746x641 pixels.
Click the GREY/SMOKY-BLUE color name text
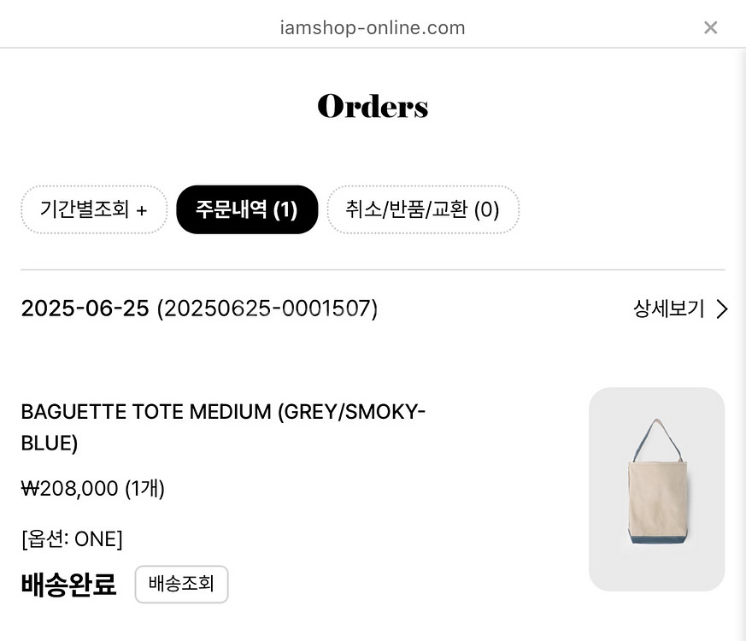tap(223, 427)
